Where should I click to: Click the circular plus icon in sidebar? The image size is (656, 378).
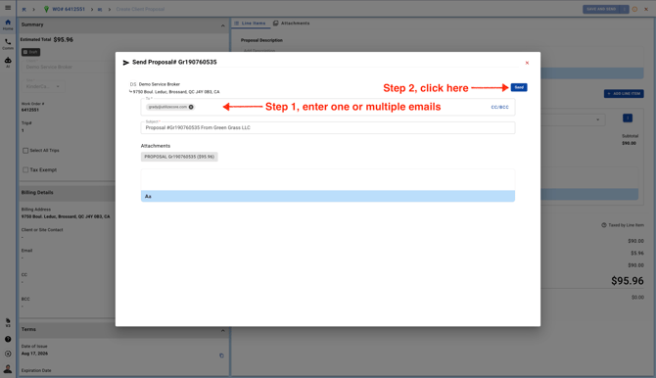point(8,354)
